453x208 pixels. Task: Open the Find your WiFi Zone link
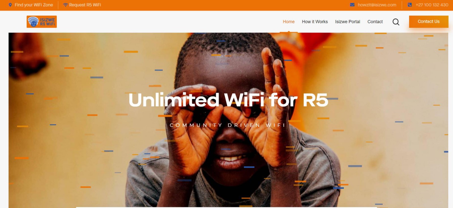[34, 5]
